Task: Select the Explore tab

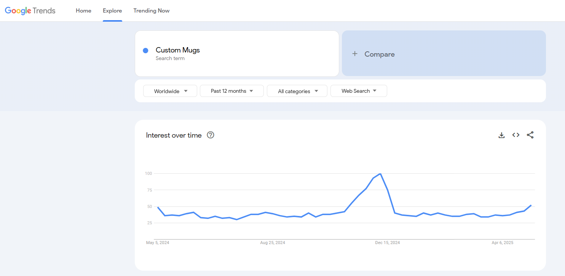Action: (112, 11)
